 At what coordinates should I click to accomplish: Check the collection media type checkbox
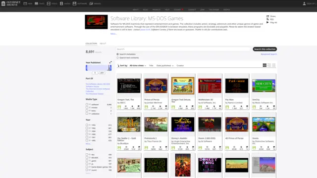coord(87,114)
